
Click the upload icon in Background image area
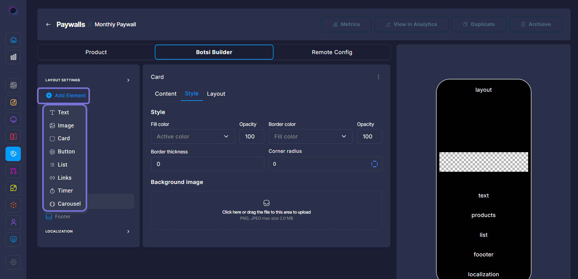pyautogui.click(x=266, y=203)
